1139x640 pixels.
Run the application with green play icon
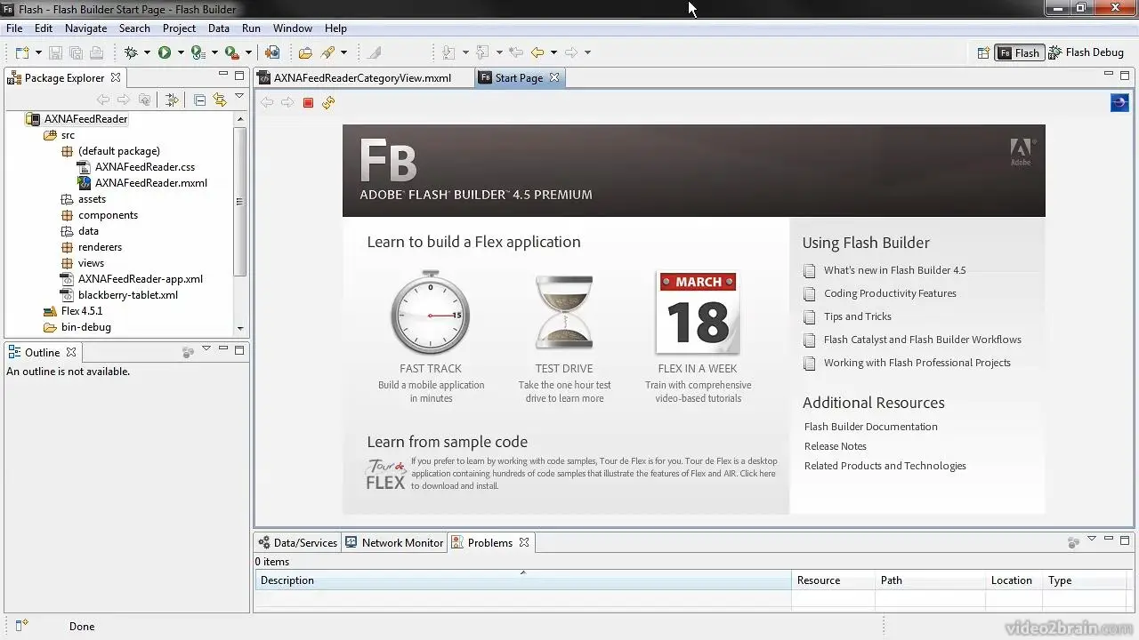[x=165, y=52]
